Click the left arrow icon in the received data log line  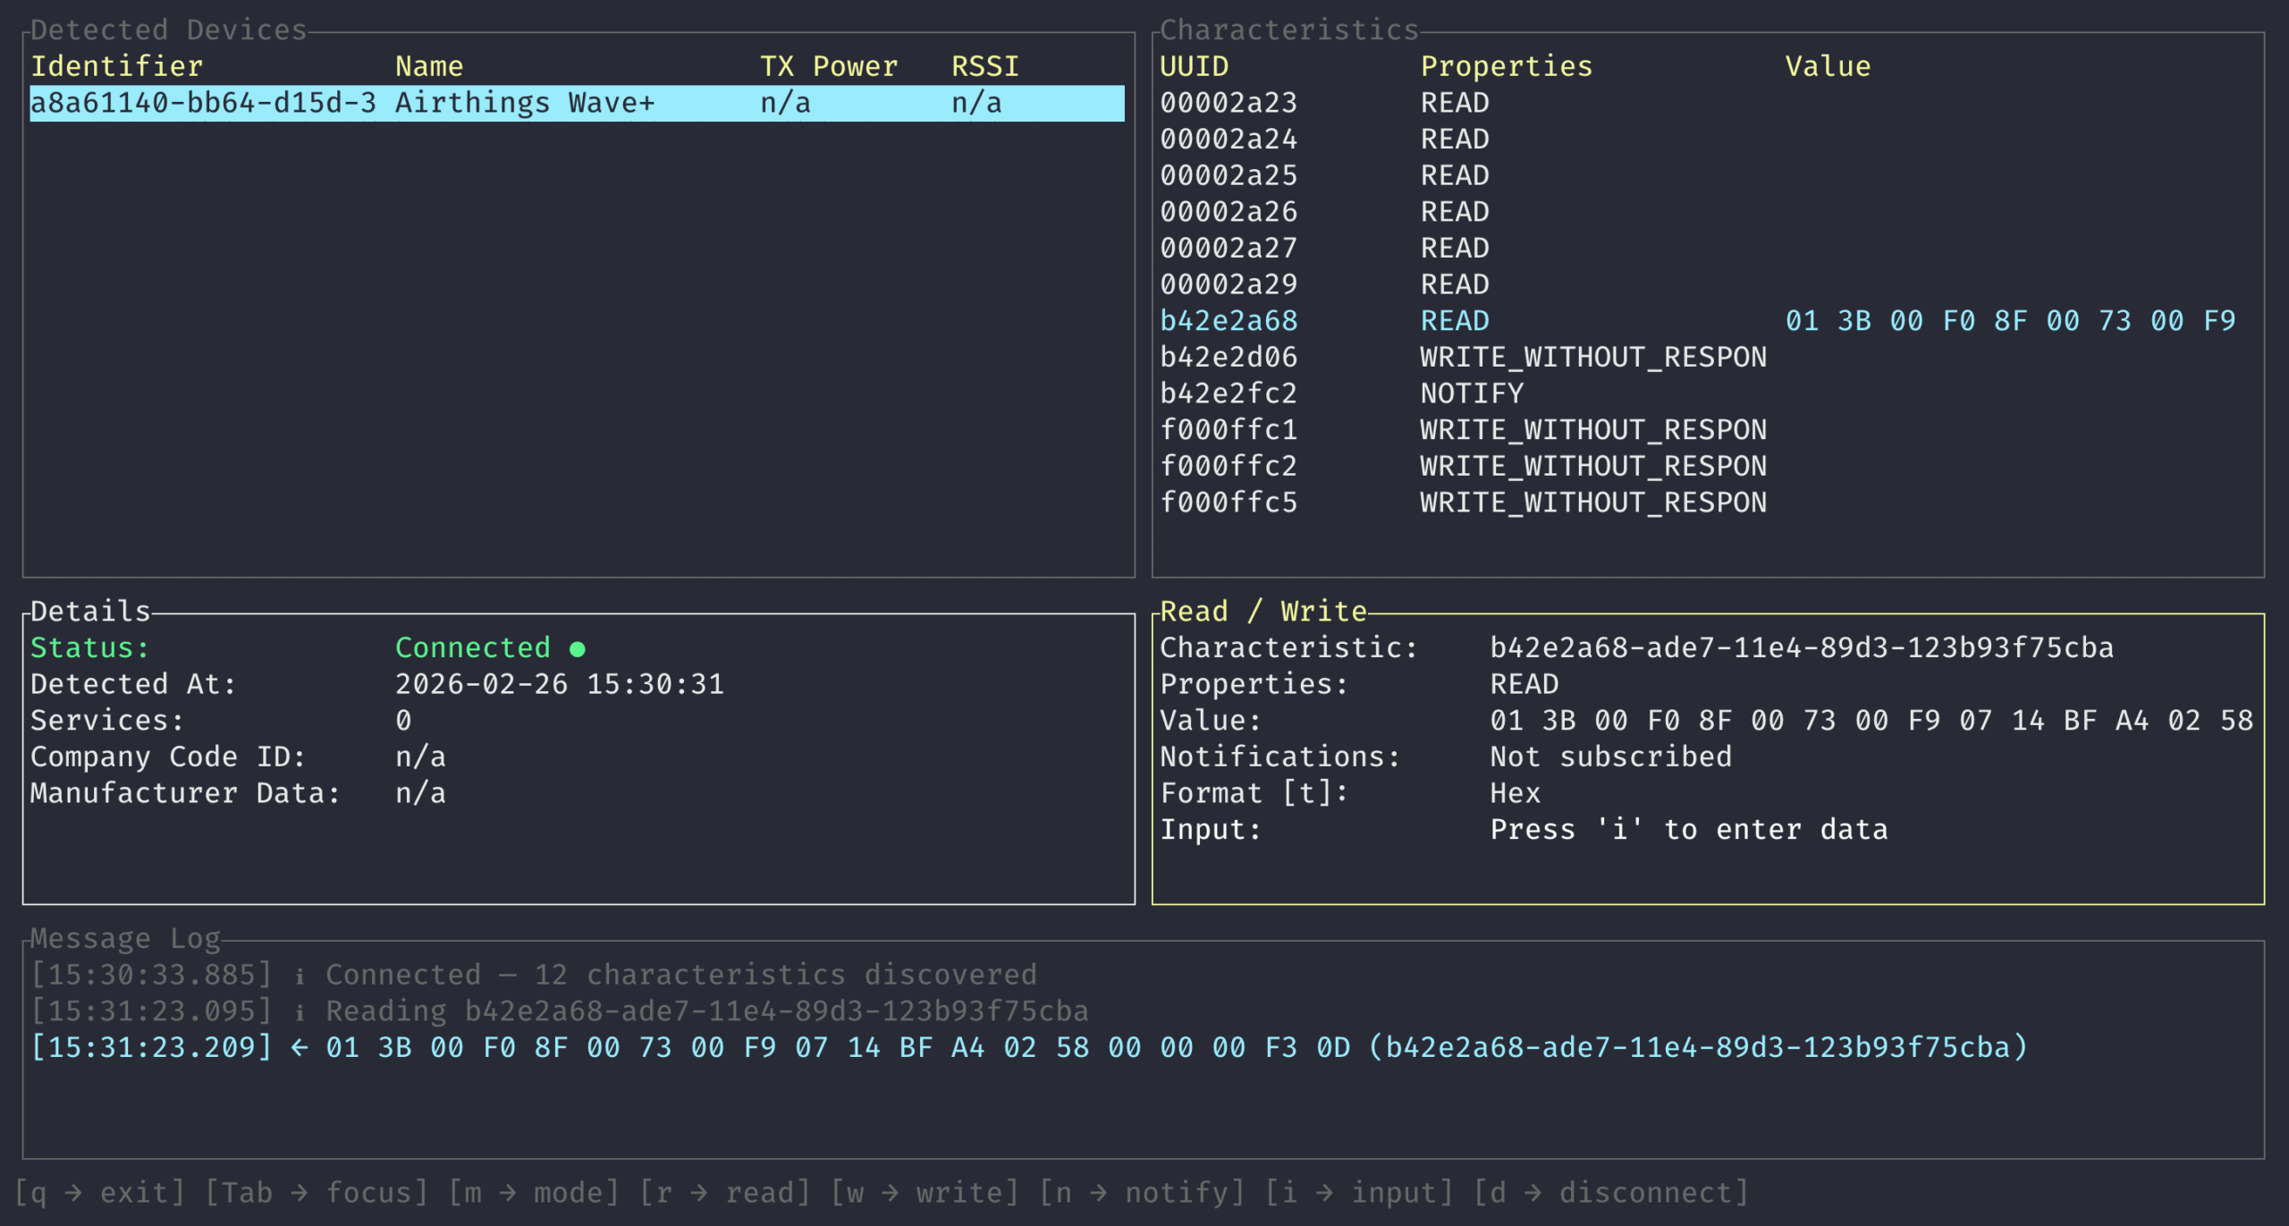[300, 1048]
